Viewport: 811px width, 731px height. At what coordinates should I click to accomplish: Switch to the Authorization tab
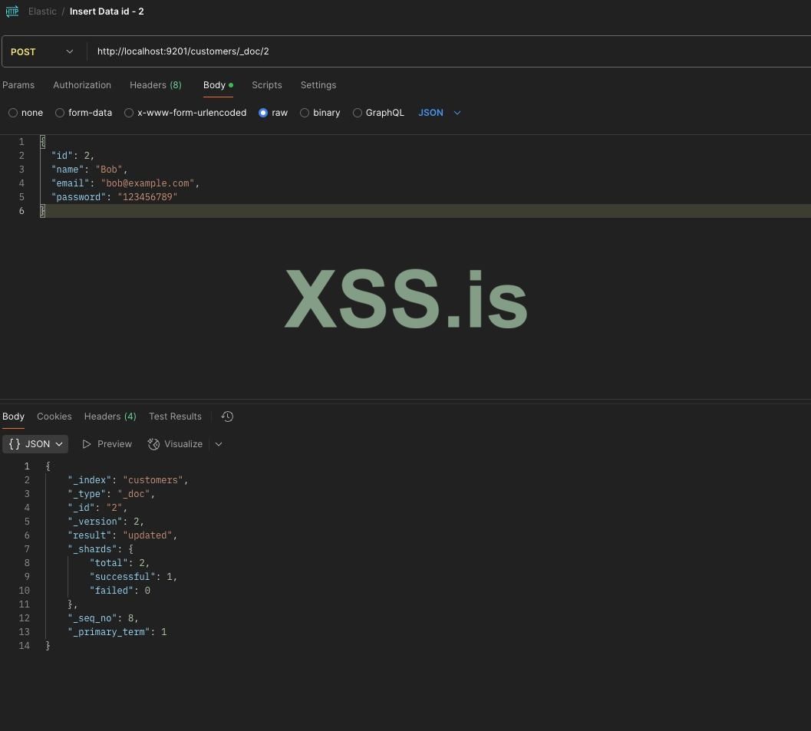click(x=82, y=85)
